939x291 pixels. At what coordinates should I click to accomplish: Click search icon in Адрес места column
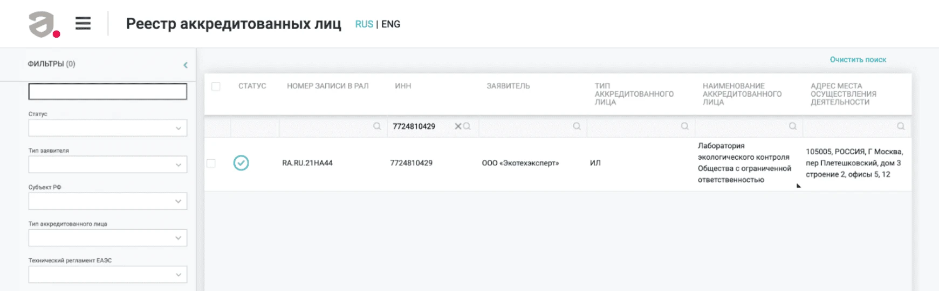click(900, 126)
